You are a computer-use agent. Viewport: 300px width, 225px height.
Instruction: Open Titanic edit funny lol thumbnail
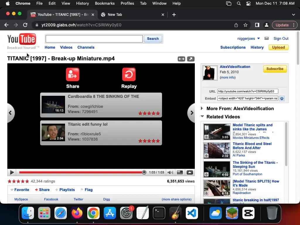(x=53, y=132)
